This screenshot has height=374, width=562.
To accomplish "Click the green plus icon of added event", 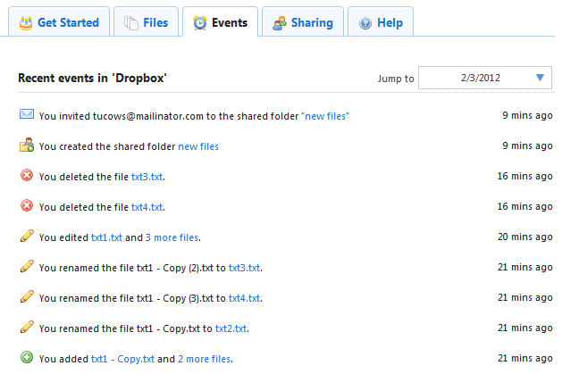I will coord(27,357).
